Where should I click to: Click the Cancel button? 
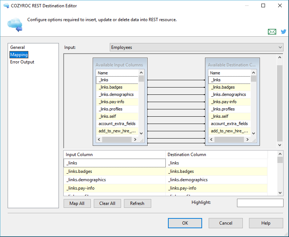click(226, 223)
